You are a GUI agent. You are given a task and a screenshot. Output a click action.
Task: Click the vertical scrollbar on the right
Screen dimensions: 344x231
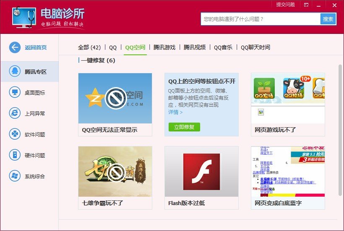[x=340, y=130]
